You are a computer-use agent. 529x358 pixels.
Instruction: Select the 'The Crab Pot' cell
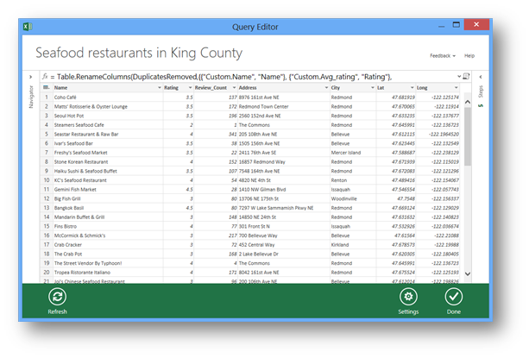[x=108, y=254]
